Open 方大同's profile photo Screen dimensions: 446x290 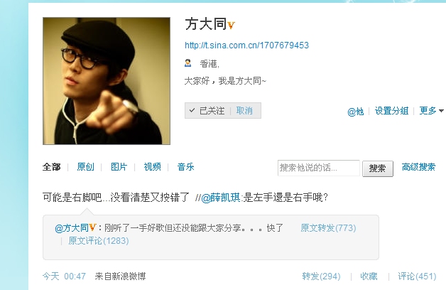[107, 81]
